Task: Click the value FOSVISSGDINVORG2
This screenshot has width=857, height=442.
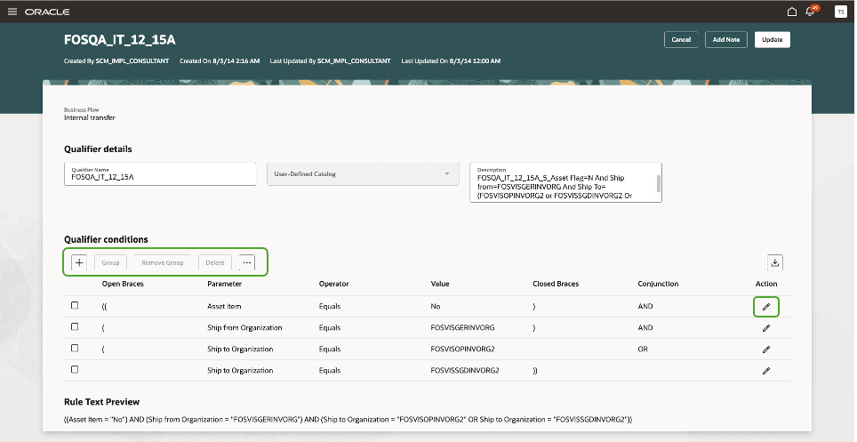Action: pyautogui.click(x=465, y=370)
